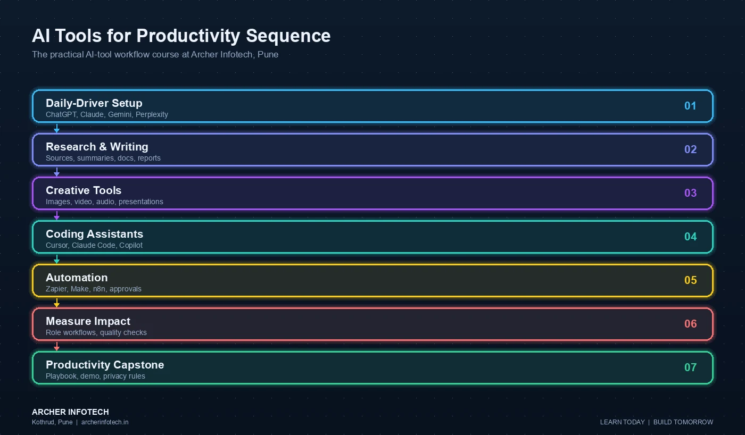Screen dimensions: 745x435
Task: Click step number 05
Action: coord(690,280)
